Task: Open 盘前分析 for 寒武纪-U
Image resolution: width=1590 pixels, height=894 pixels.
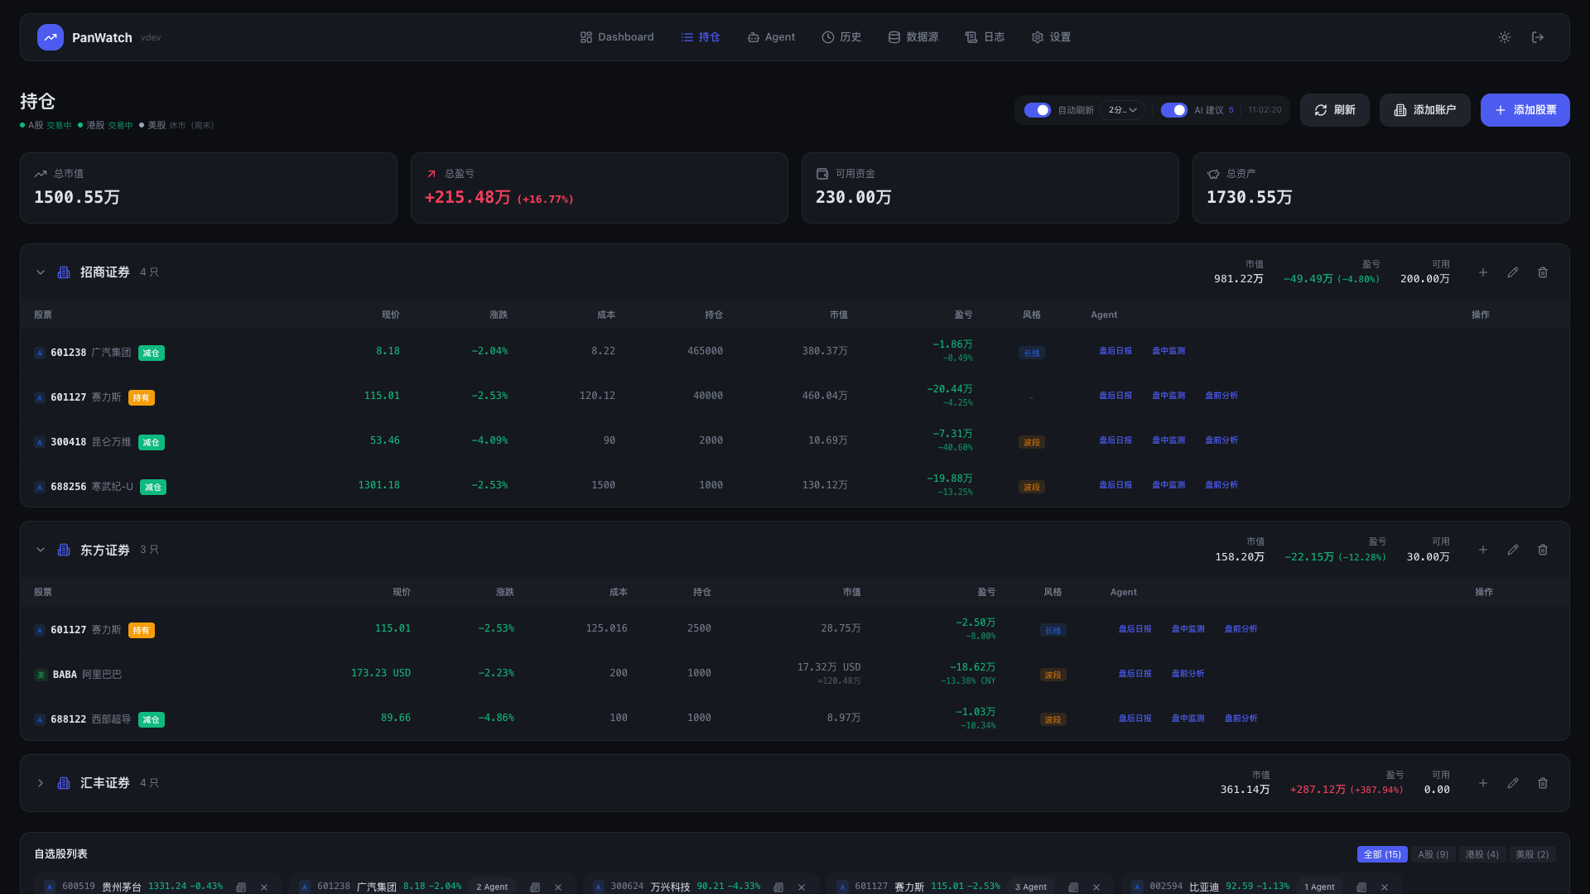Action: tap(1221, 485)
